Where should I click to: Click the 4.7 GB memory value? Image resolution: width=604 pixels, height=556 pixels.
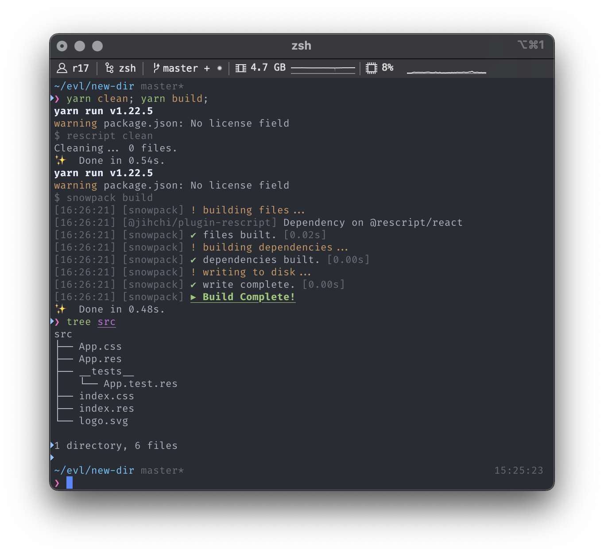[x=268, y=67]
